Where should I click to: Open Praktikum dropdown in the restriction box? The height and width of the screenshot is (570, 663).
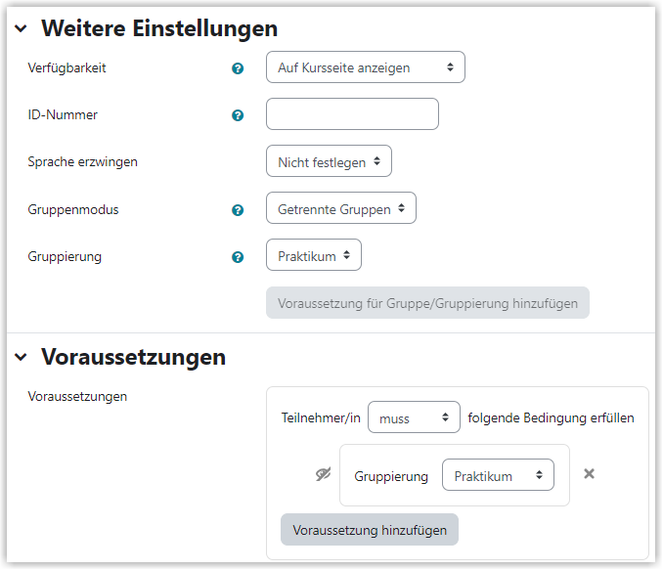point(498,475)
